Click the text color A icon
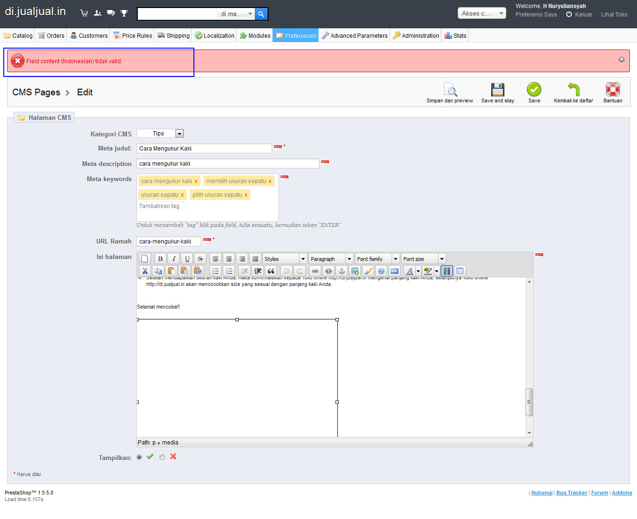Image resolution: width=637 pixels, height=519 pixels. (x=410, y=271)
